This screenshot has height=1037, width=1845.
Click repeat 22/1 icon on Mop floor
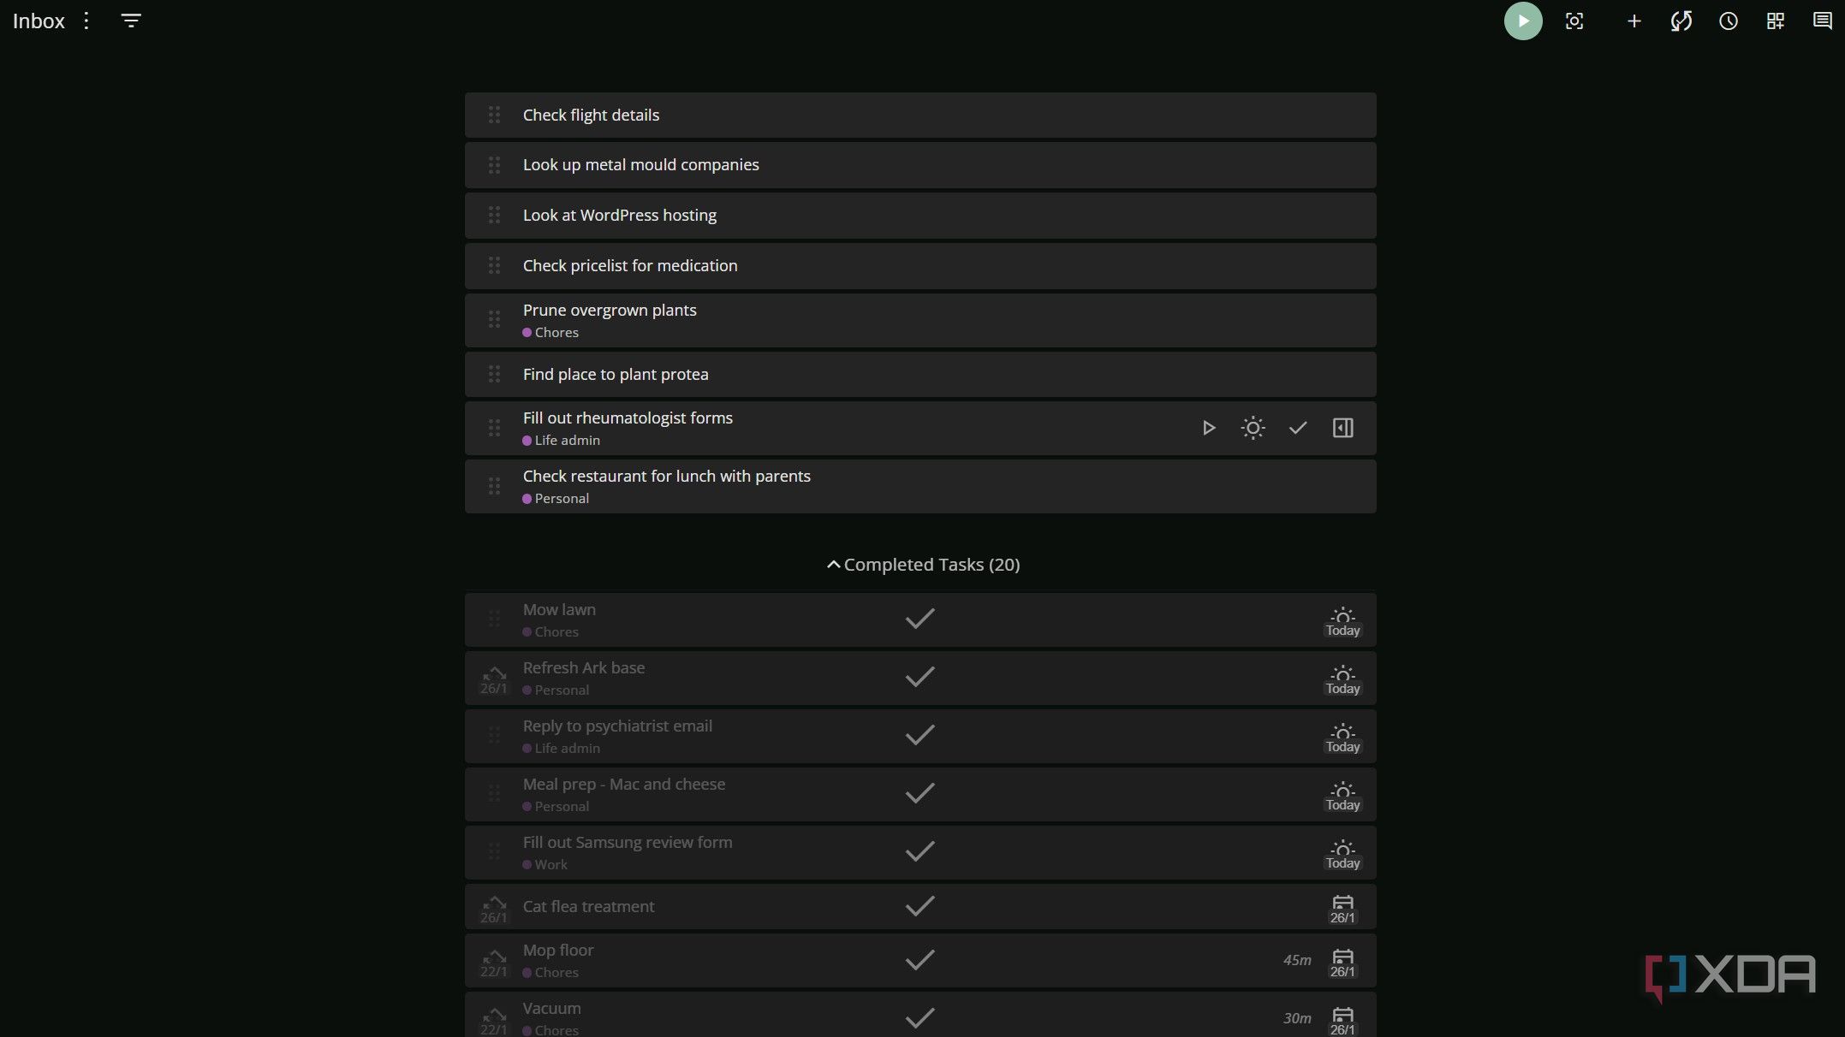(493, 963)
